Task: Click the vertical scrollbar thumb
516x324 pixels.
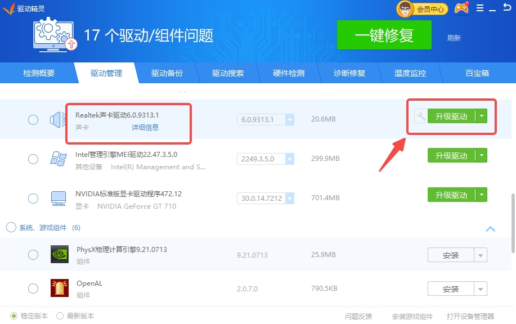Action: tap(511, 222)
